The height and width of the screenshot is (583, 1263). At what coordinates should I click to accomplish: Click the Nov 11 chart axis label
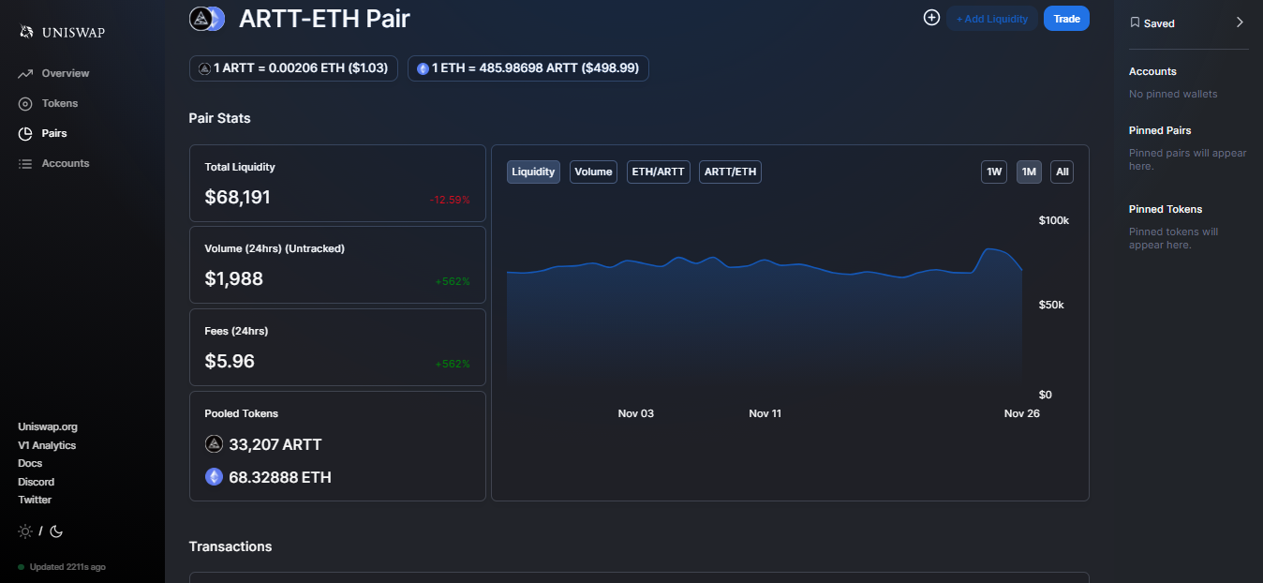click(x=765, y=413)
